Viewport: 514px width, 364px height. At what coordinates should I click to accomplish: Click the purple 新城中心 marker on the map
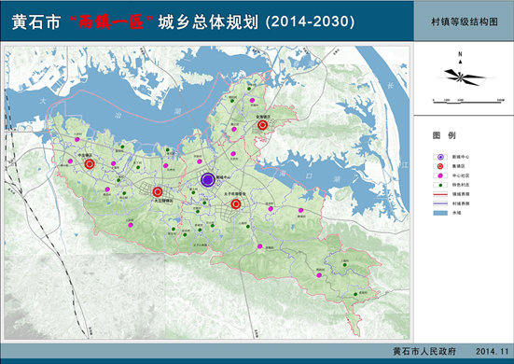click(x=208, y=180)
